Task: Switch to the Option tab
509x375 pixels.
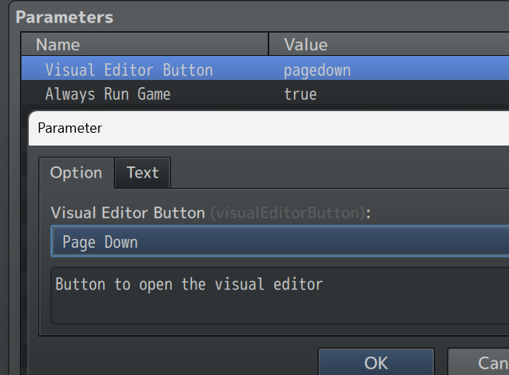Action: pyautogui.click(x=76, y=173)
